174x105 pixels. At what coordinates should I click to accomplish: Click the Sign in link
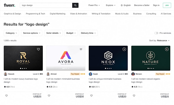(156, 5)
